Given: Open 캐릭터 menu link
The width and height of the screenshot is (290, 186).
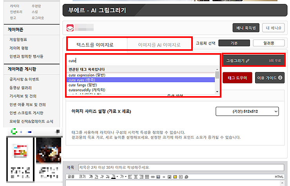Looking at the screenshot, I should [14, 6].
